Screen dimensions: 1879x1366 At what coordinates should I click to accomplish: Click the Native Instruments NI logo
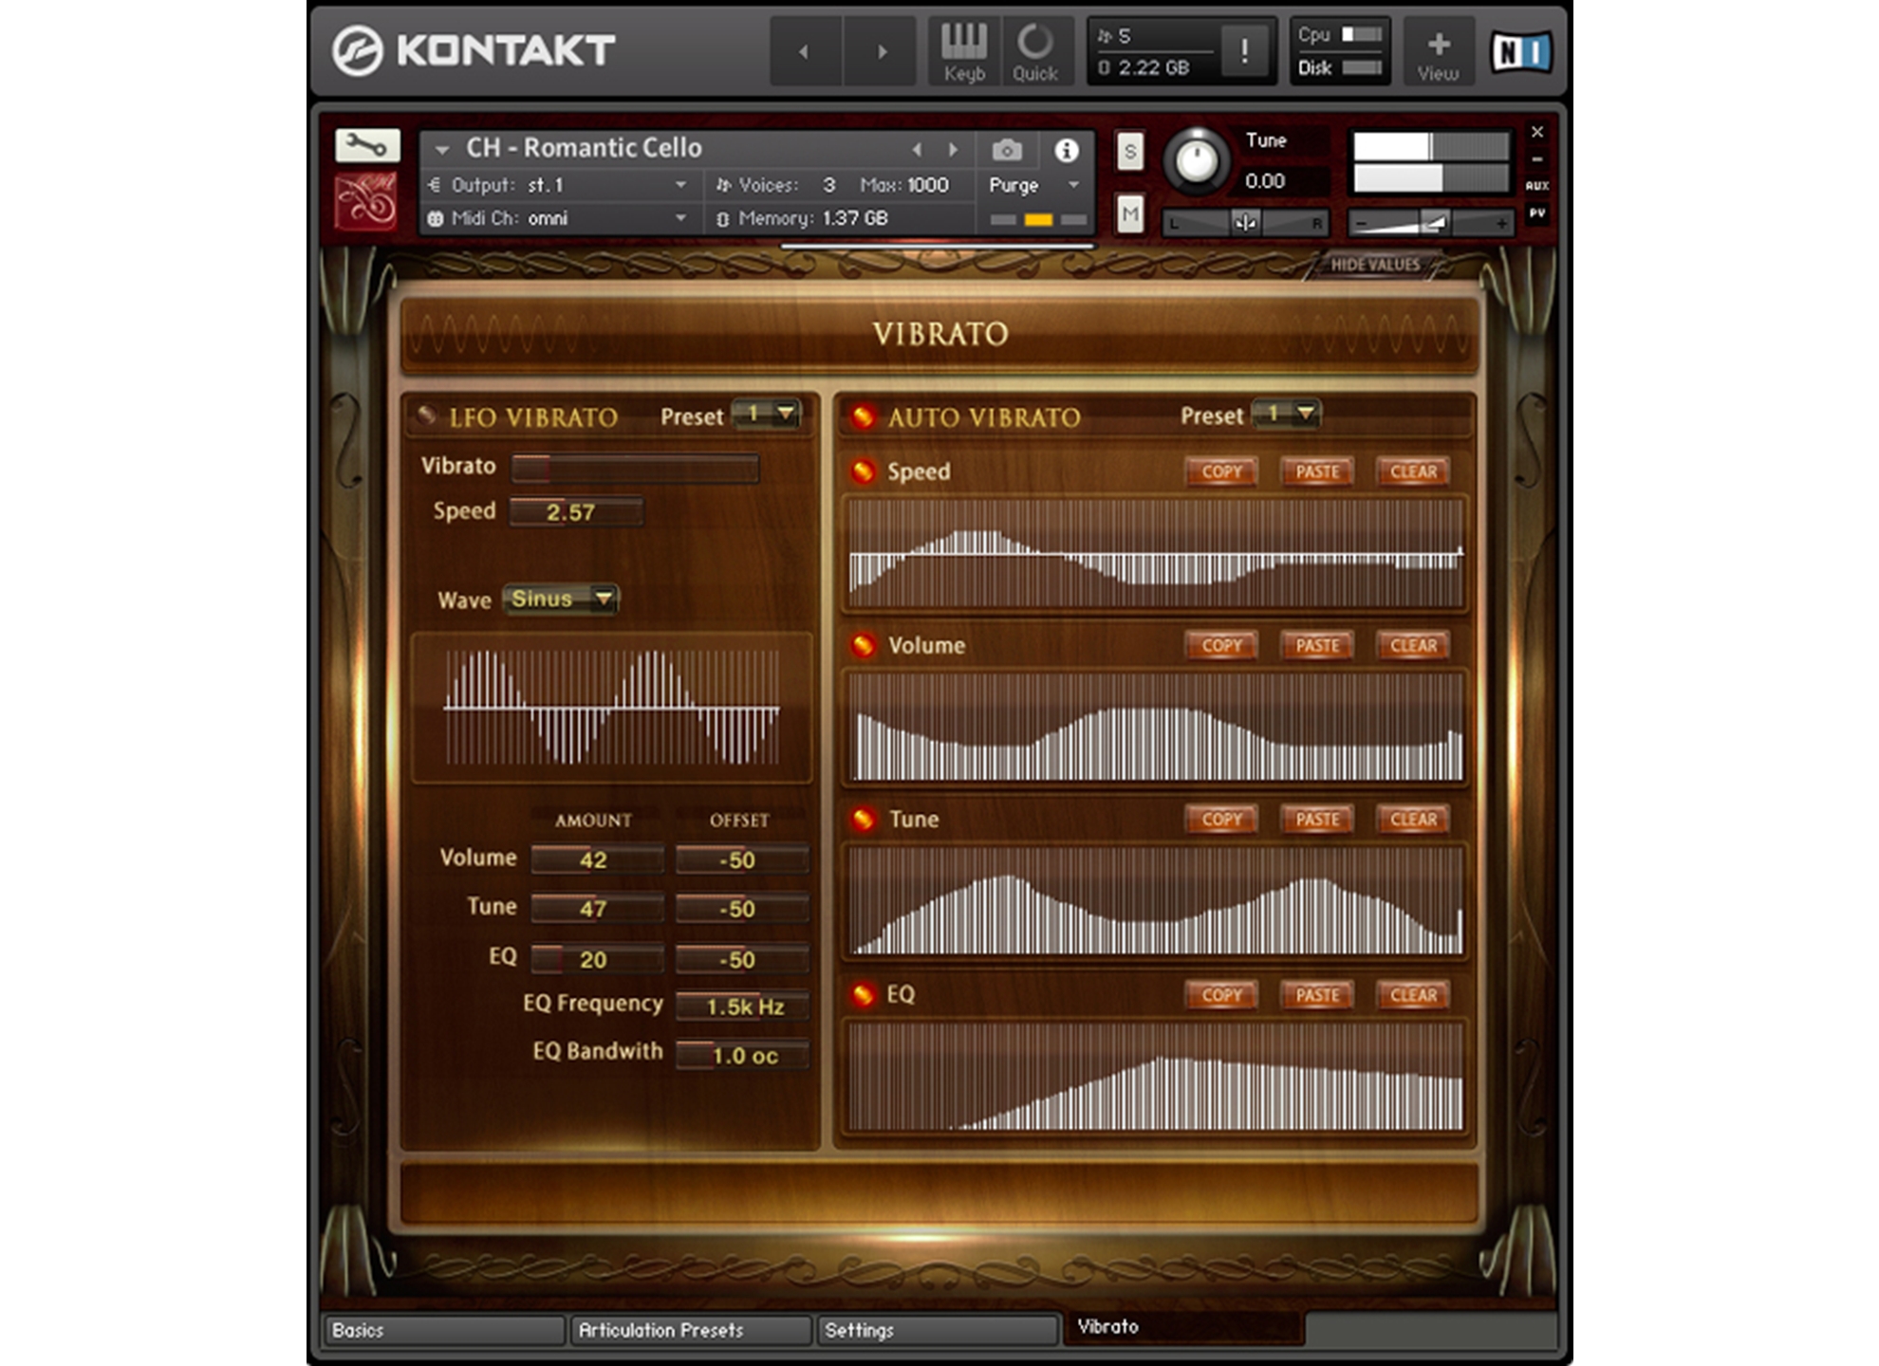coord(1521,51)
